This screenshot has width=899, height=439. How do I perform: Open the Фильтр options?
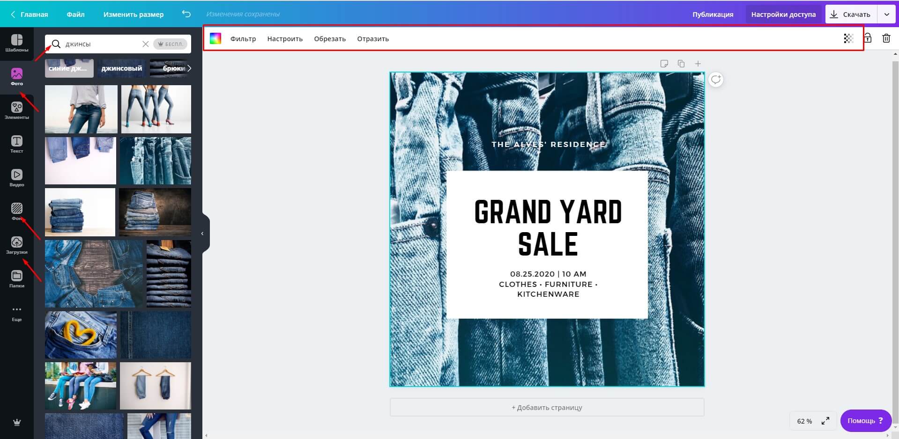coord(243,39)
